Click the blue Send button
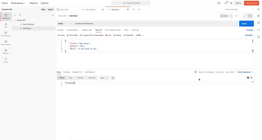Screen dimensions: 262x140 pos(244,23)
